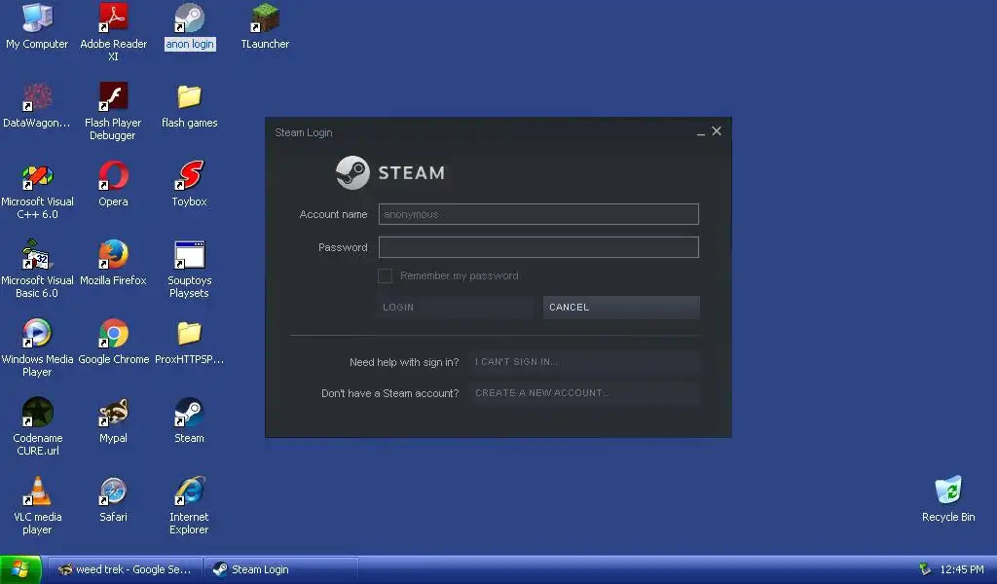Select the ProxHTTPSP folder icon

(x=190, y=334)
